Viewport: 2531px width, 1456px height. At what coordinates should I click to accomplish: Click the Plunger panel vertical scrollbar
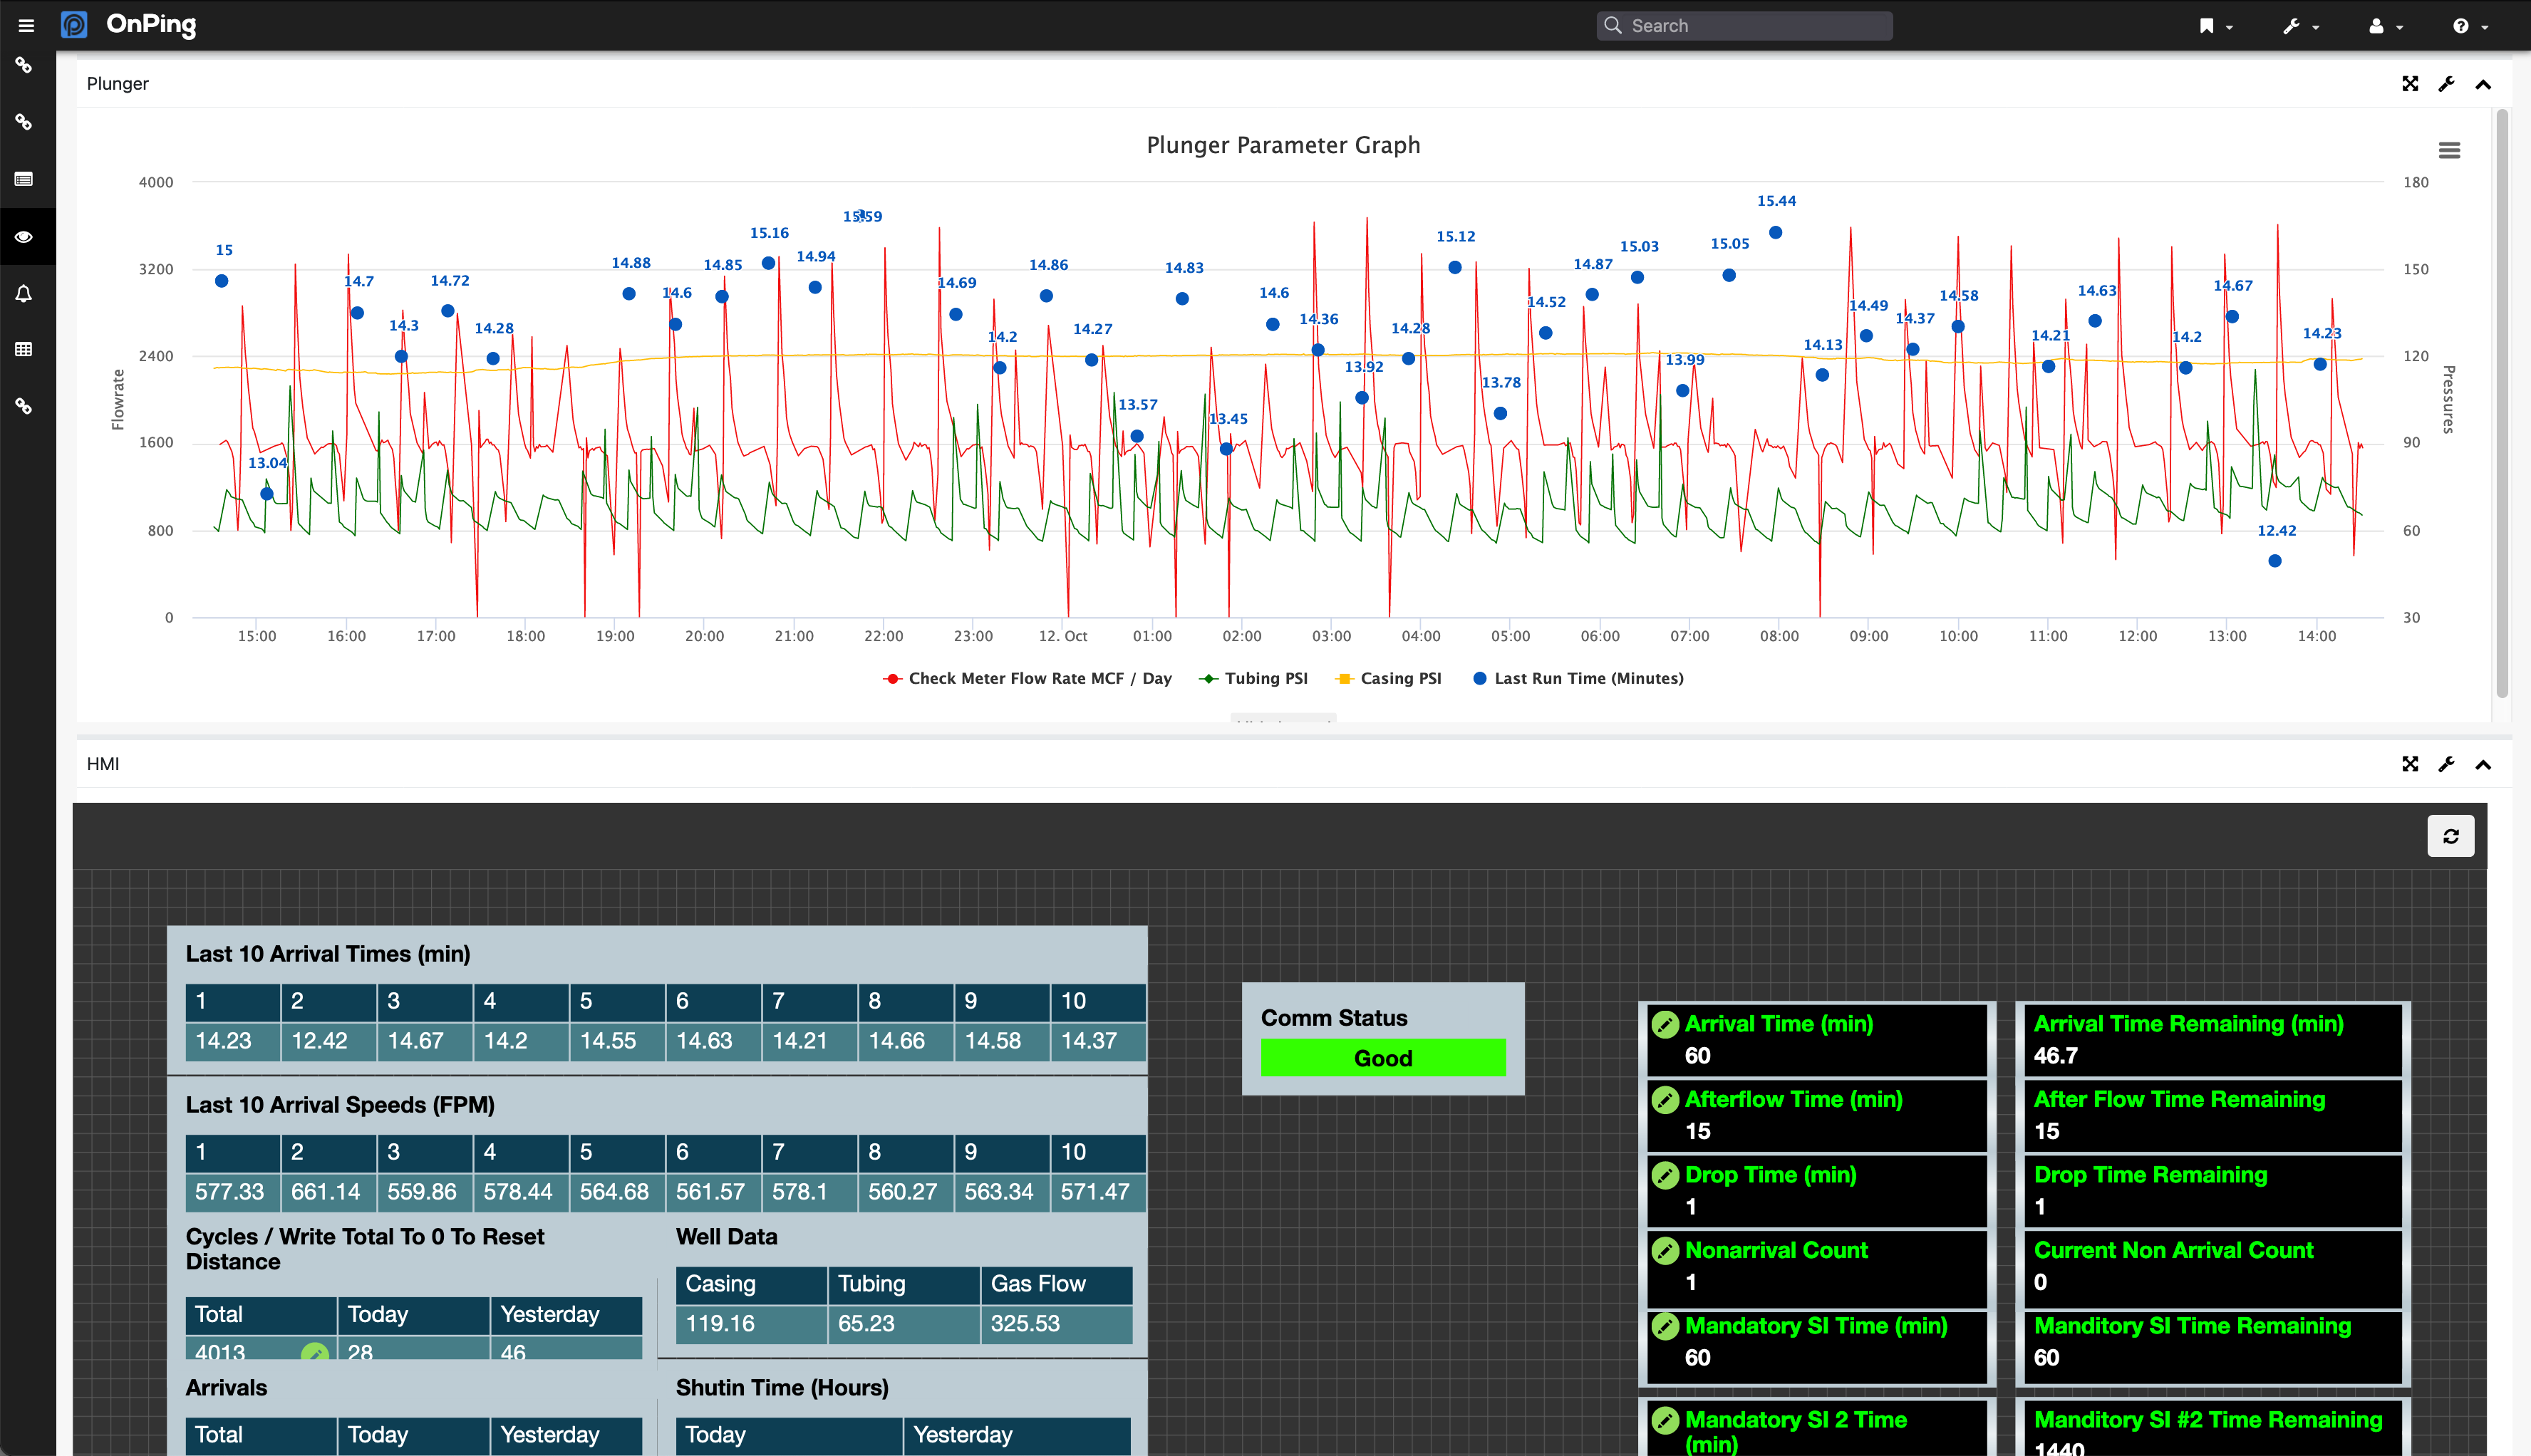tap(2502, 400)
